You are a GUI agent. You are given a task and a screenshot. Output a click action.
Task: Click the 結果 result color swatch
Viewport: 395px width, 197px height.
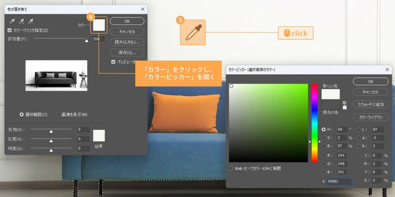pos(99,136)
